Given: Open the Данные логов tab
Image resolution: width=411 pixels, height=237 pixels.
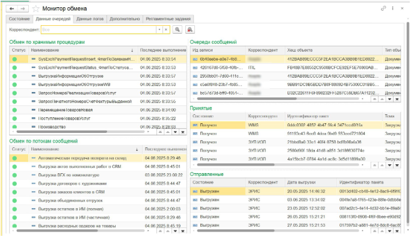Looking at the screenshot, I should tap(90, 19).
